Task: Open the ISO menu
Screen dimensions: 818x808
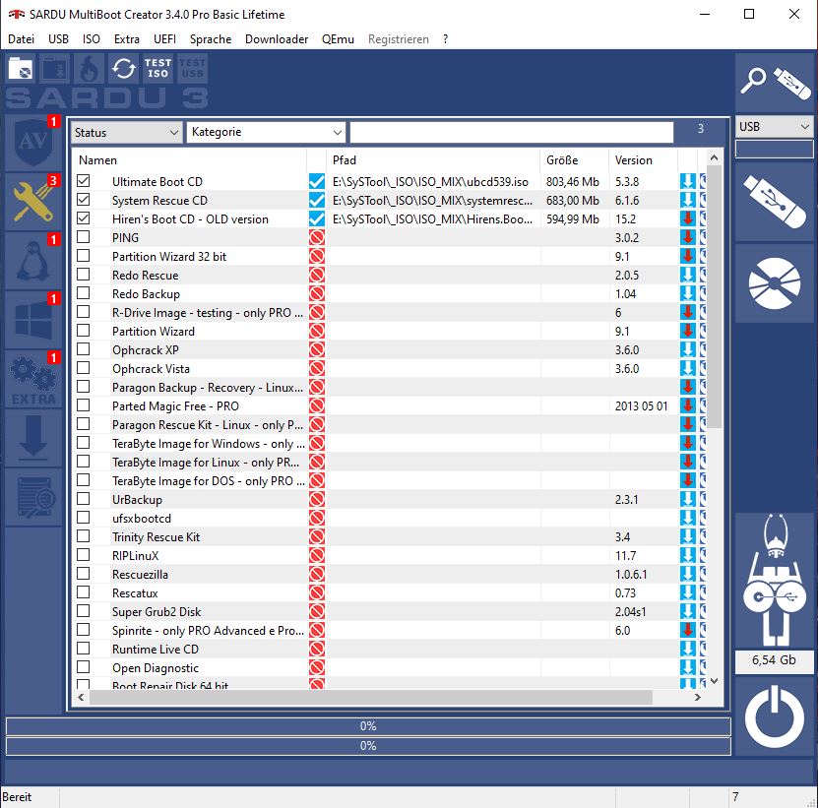Action: tap(92, 39)
